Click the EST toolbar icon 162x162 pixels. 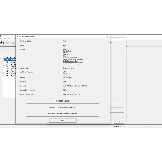point(2,43)
